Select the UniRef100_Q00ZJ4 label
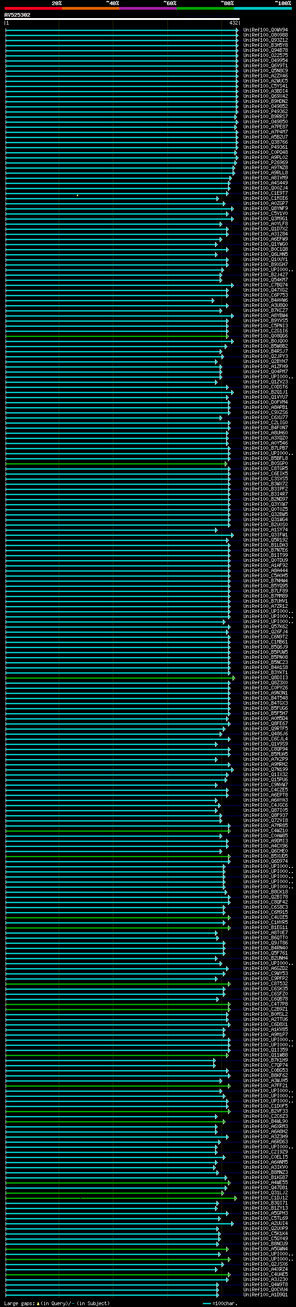 [265, 188]
